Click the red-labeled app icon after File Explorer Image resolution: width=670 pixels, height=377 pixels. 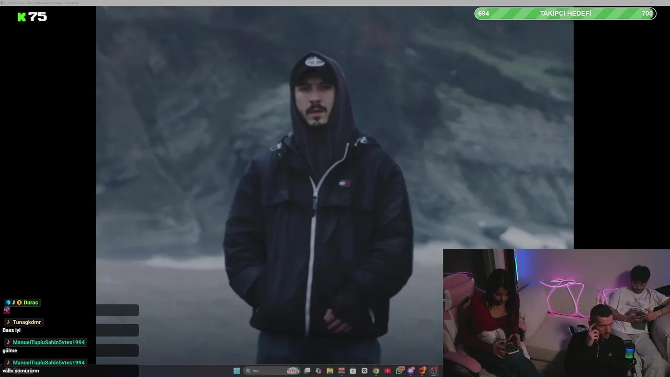(341, 371)
